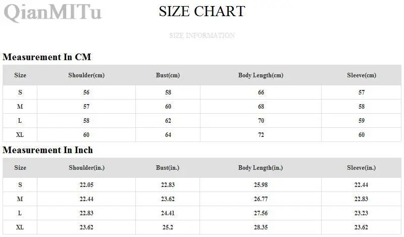Click the body length value 26.77

tap(261, 199)
